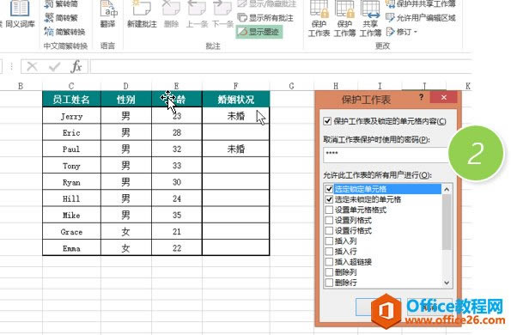Enable 设置列格式 permission

coord(329,220)
